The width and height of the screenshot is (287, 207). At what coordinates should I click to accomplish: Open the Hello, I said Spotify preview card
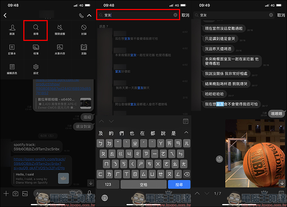(x=41, y=178)
